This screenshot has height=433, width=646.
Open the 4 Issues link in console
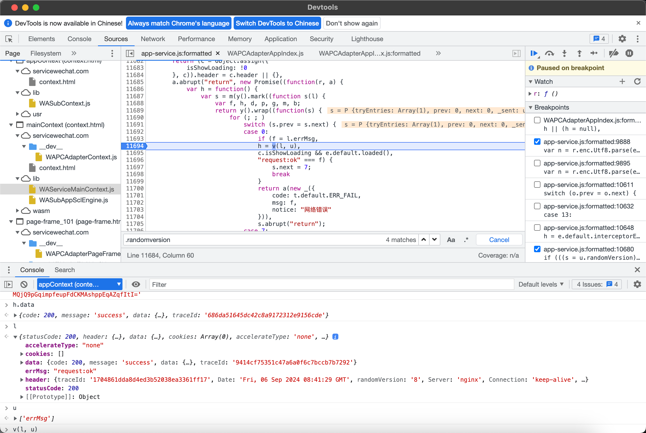pos(597,284)
